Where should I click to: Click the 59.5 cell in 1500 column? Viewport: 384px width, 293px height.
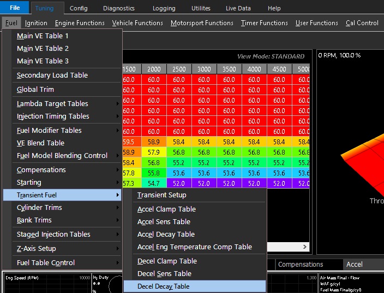[131, 142]
